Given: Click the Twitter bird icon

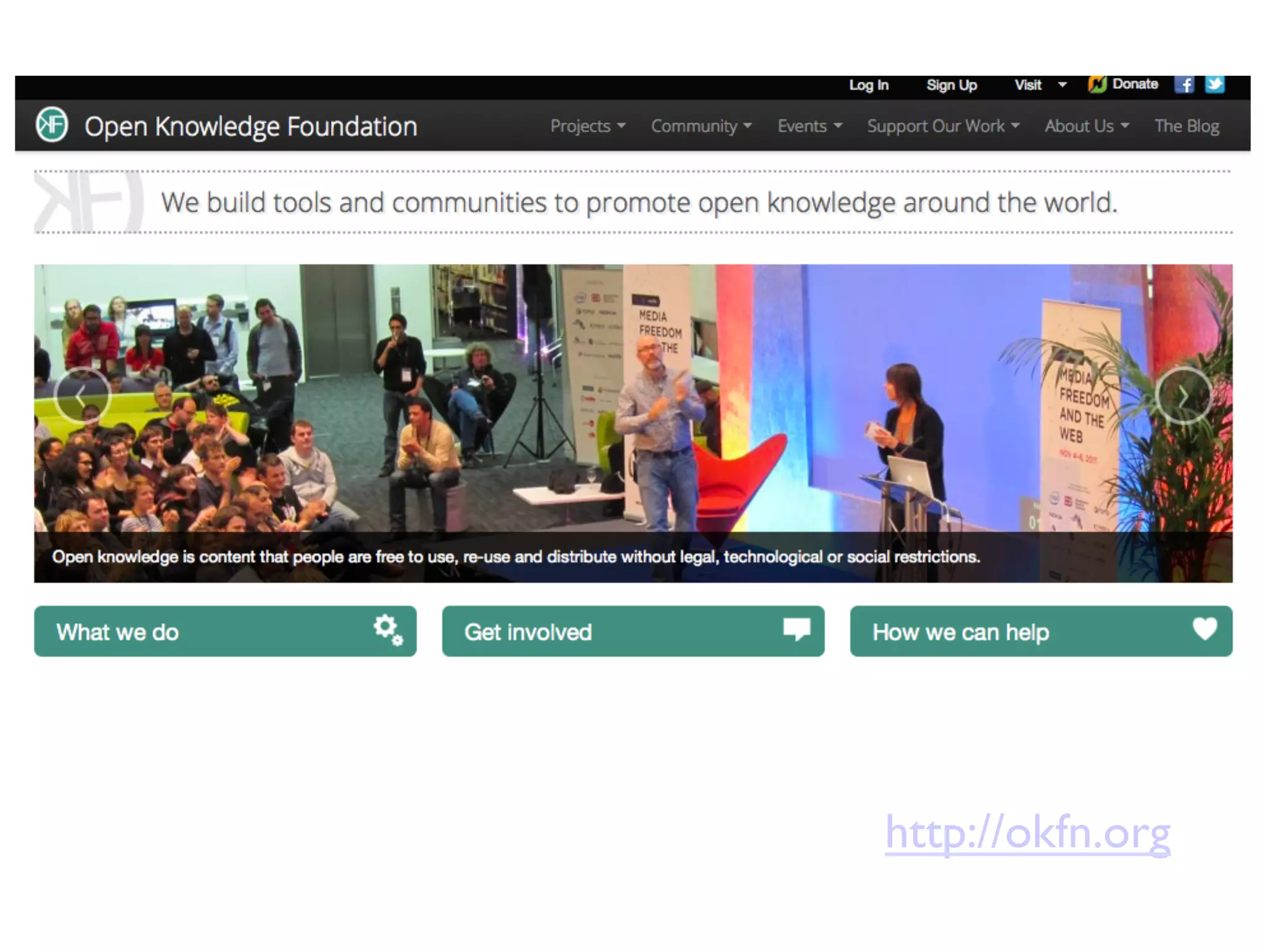Looking at the screenshot, I should 1214,84.
